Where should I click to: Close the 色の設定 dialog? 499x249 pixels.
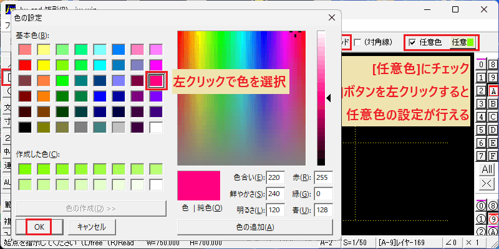(x=332, y=18)
